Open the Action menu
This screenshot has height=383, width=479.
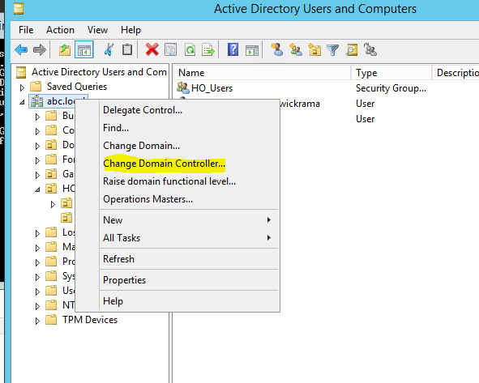coord(60,30)
